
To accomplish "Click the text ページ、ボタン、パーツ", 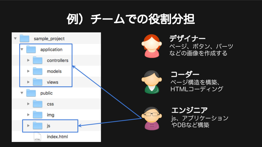I will coord(201,46).
